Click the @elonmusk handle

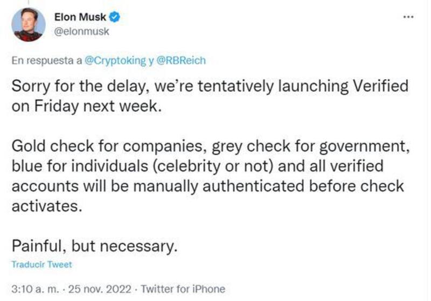click(82, 31)
